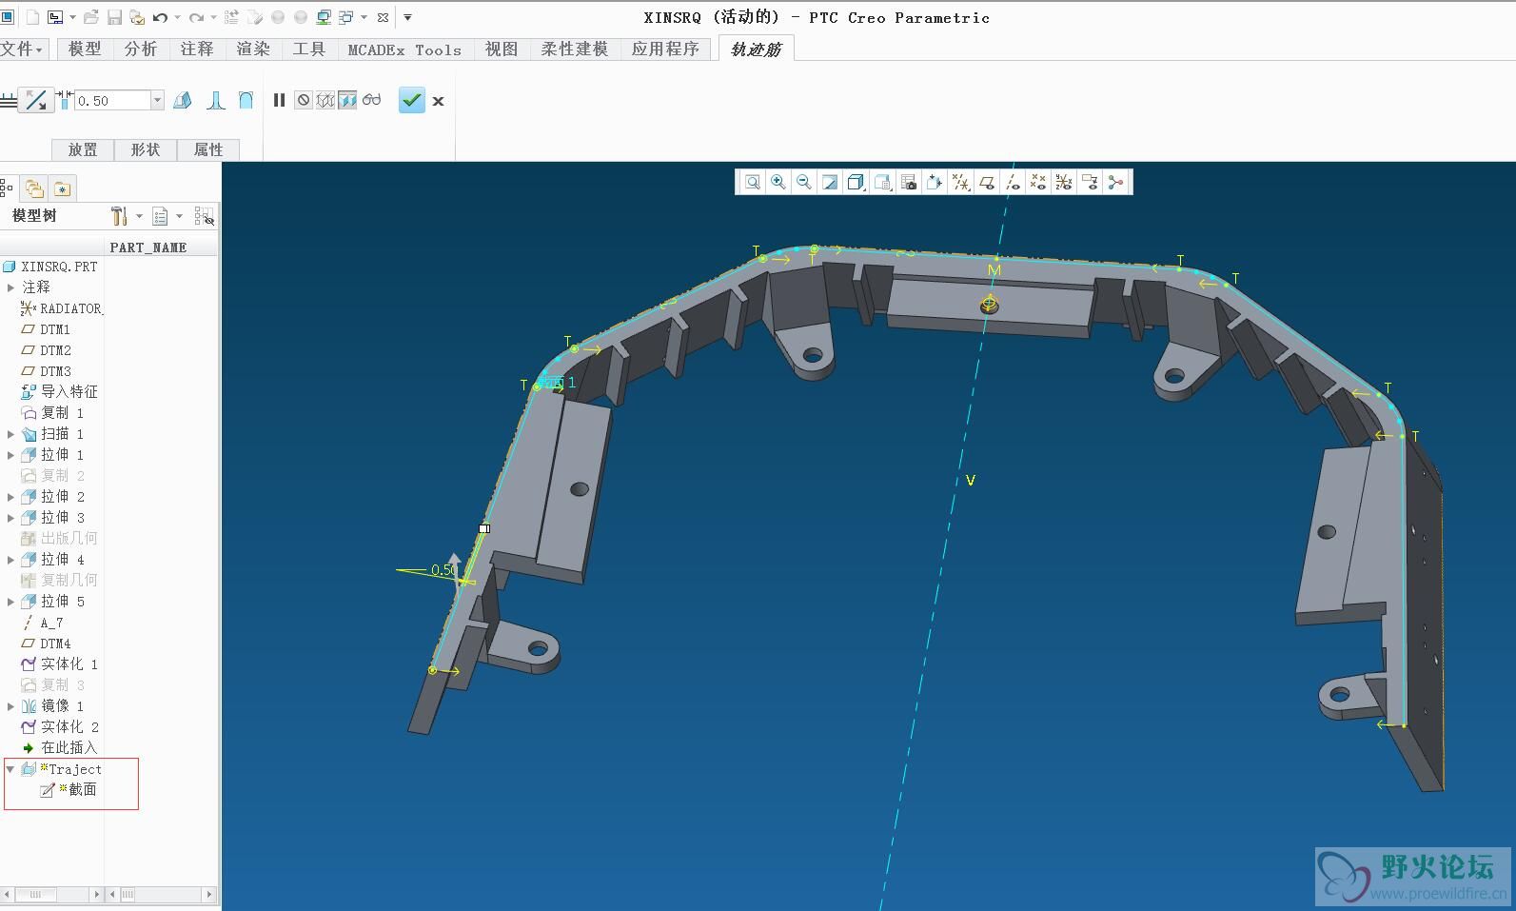The image size is (1516, 911).
Task: Open quick access toolbar customize arrow
Action: [407, 17]
